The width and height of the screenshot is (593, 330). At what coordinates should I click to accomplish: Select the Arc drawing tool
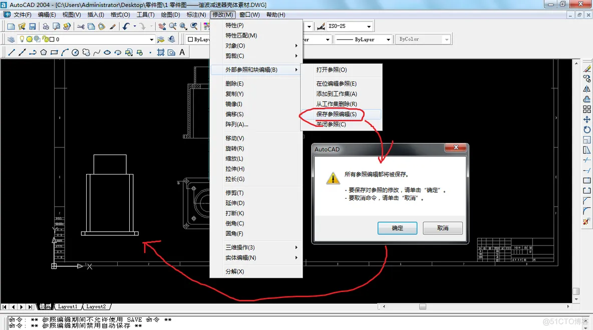pyautogui.click(x=65, y=52)
